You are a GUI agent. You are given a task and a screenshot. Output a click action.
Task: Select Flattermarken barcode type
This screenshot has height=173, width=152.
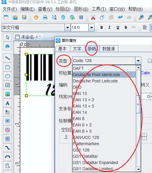pos(104,144)
